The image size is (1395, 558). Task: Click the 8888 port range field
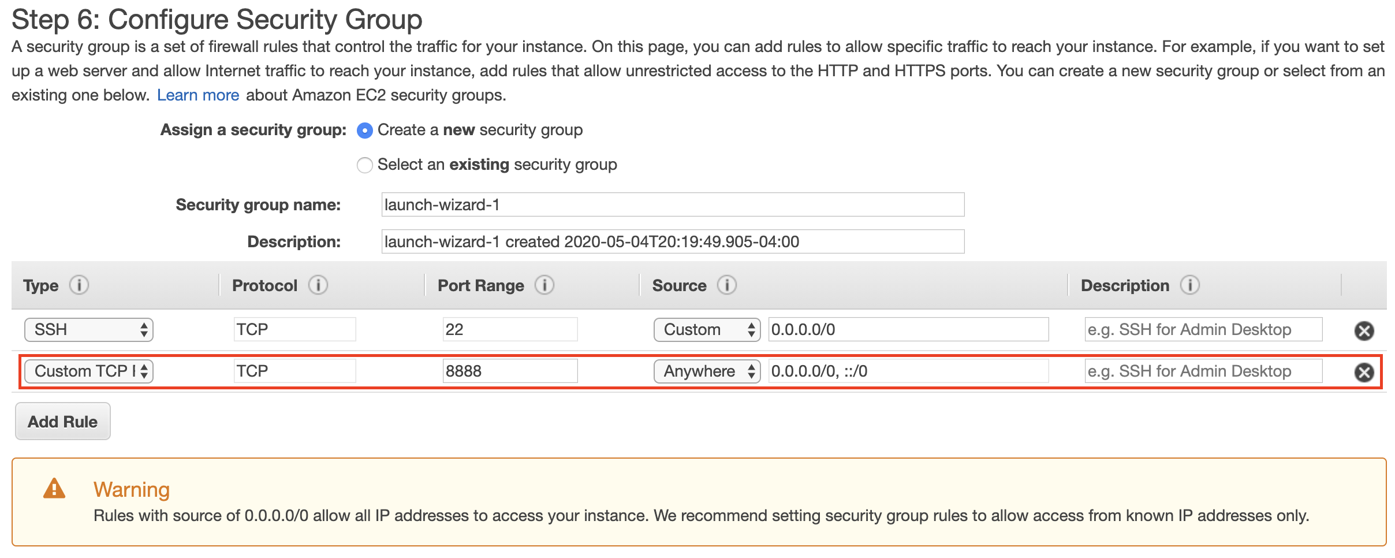pyautogui.click(x=510, y=371)
